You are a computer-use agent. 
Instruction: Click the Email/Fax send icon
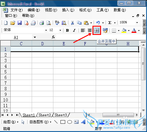33,23
